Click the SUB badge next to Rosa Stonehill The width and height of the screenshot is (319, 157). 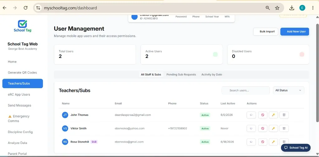[94, 142]
